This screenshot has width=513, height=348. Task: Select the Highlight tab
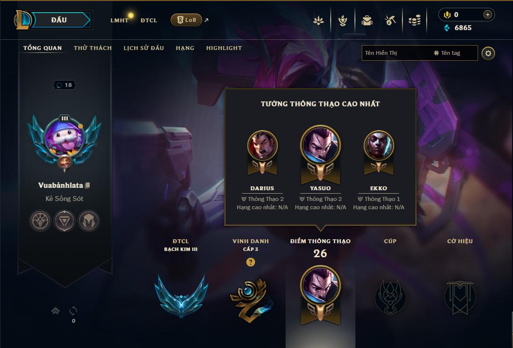[x=224, y=48]
